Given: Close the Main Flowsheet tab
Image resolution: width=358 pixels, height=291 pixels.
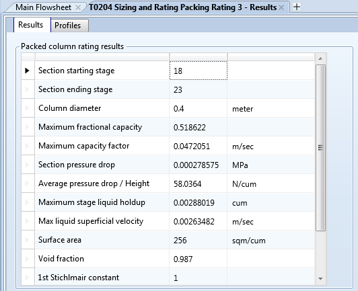Looking at the screenshot, I should tap(78, 7).
